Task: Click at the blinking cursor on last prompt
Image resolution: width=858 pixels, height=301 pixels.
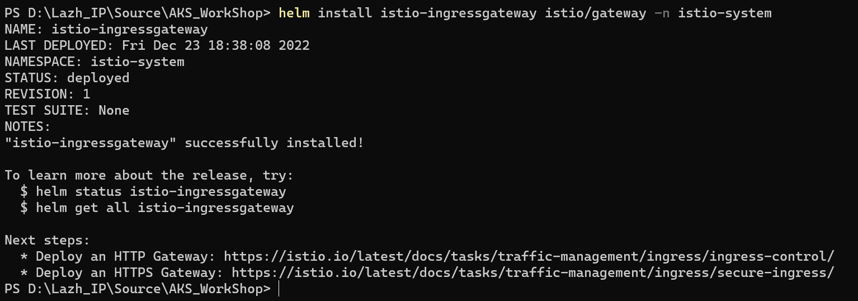Action: coord(279,289)
